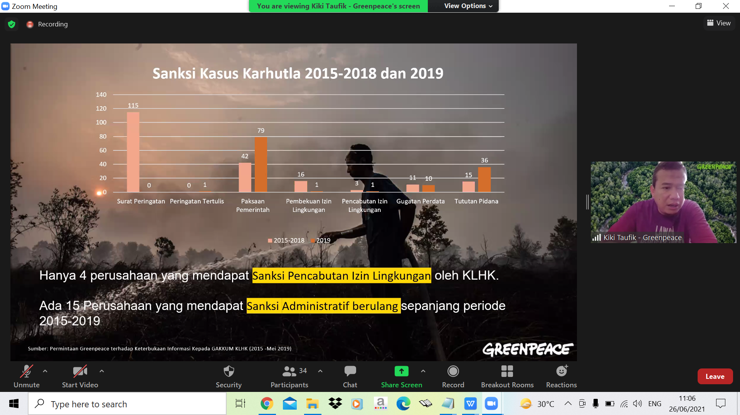Click the Type here to search field
This screenshot has width=740, height=415.
(x=127, y=403)
